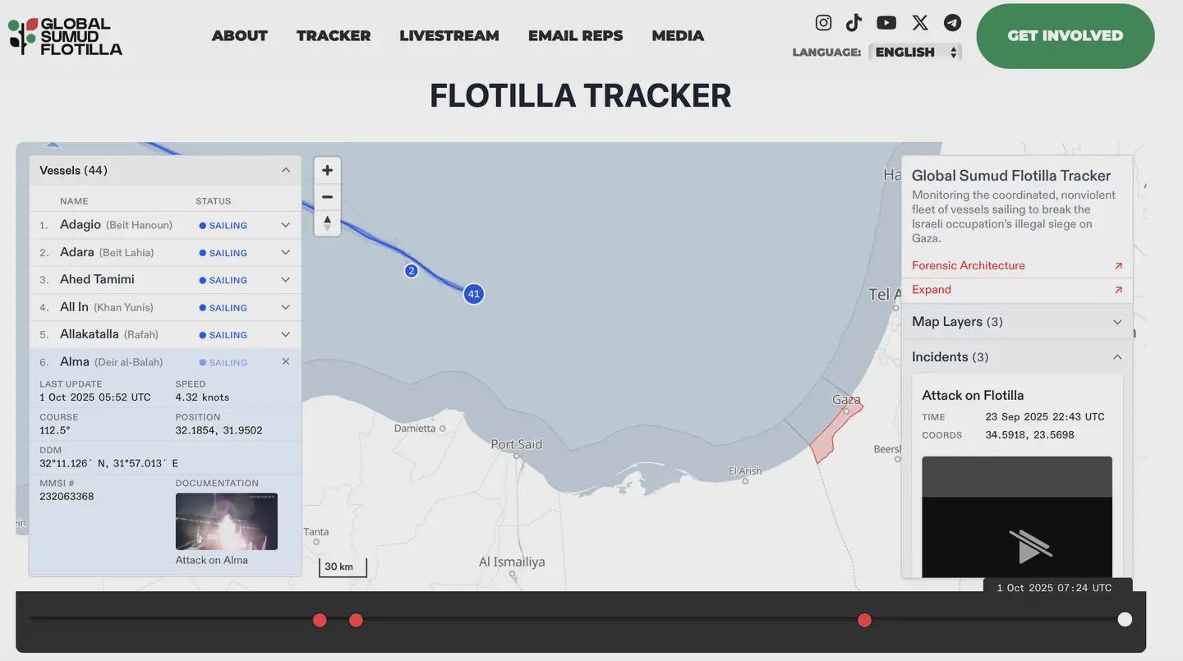
Task: Open the Instagram profile icon
Action: tap(823, 23)
